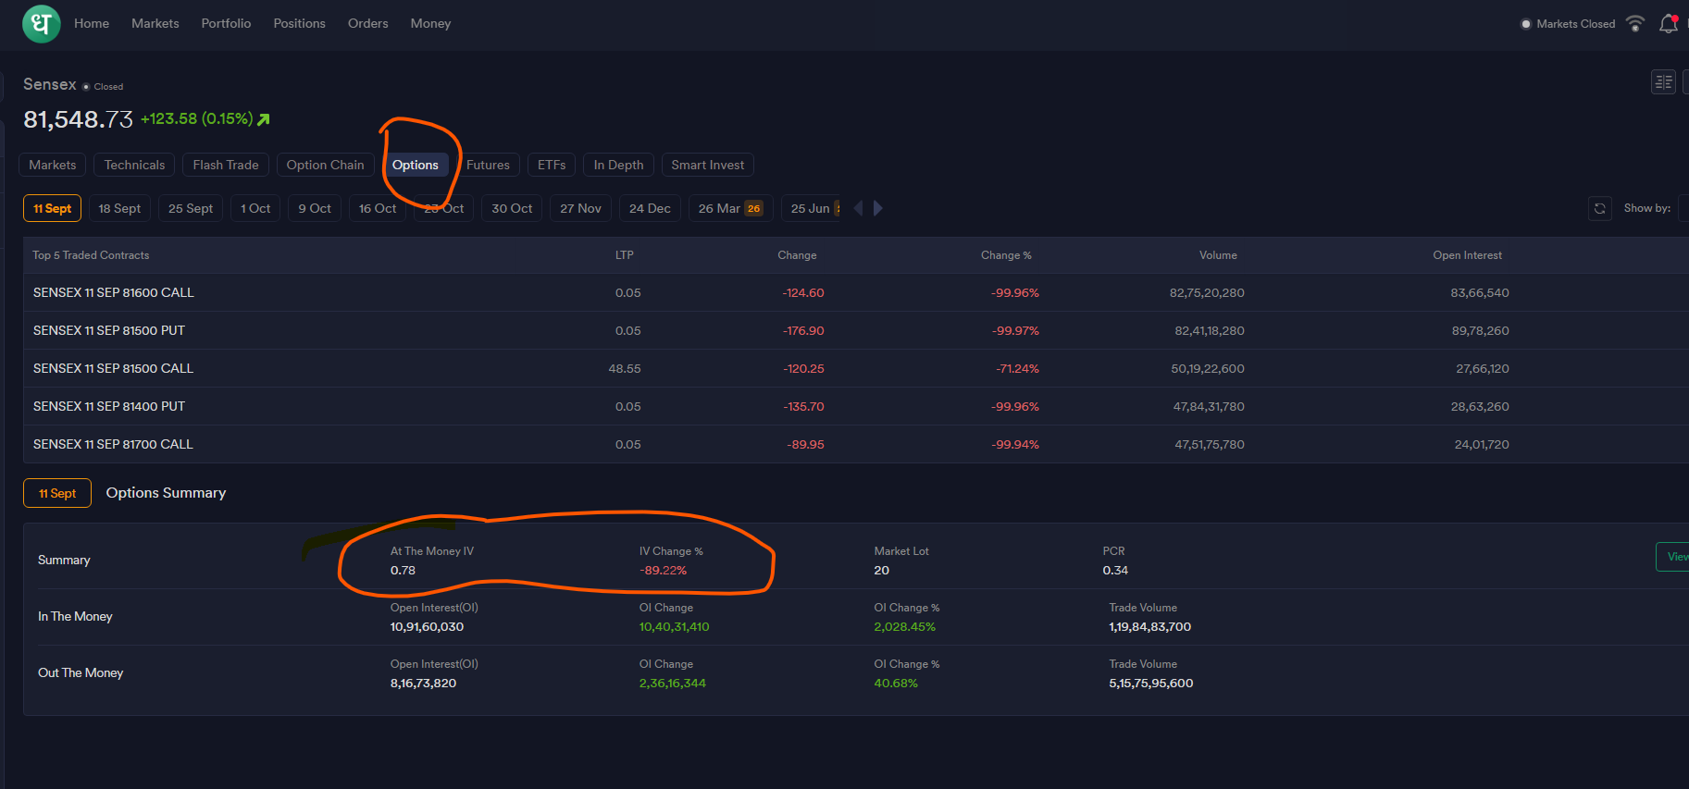Click the Volume column header
The image size is (1689, 789).
pyautogui.click(x=1218, y=255)
